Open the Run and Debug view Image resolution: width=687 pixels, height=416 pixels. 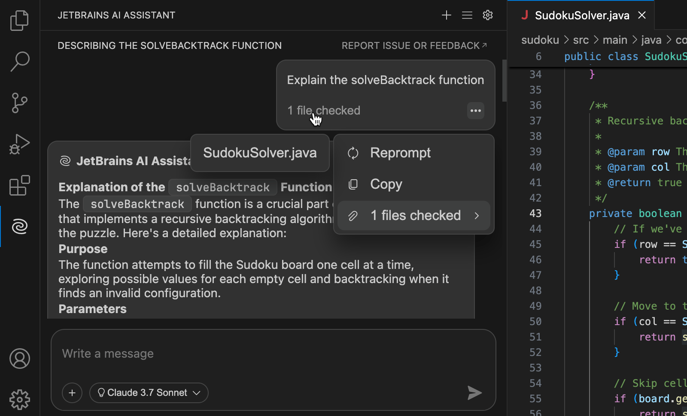[19, 144]
